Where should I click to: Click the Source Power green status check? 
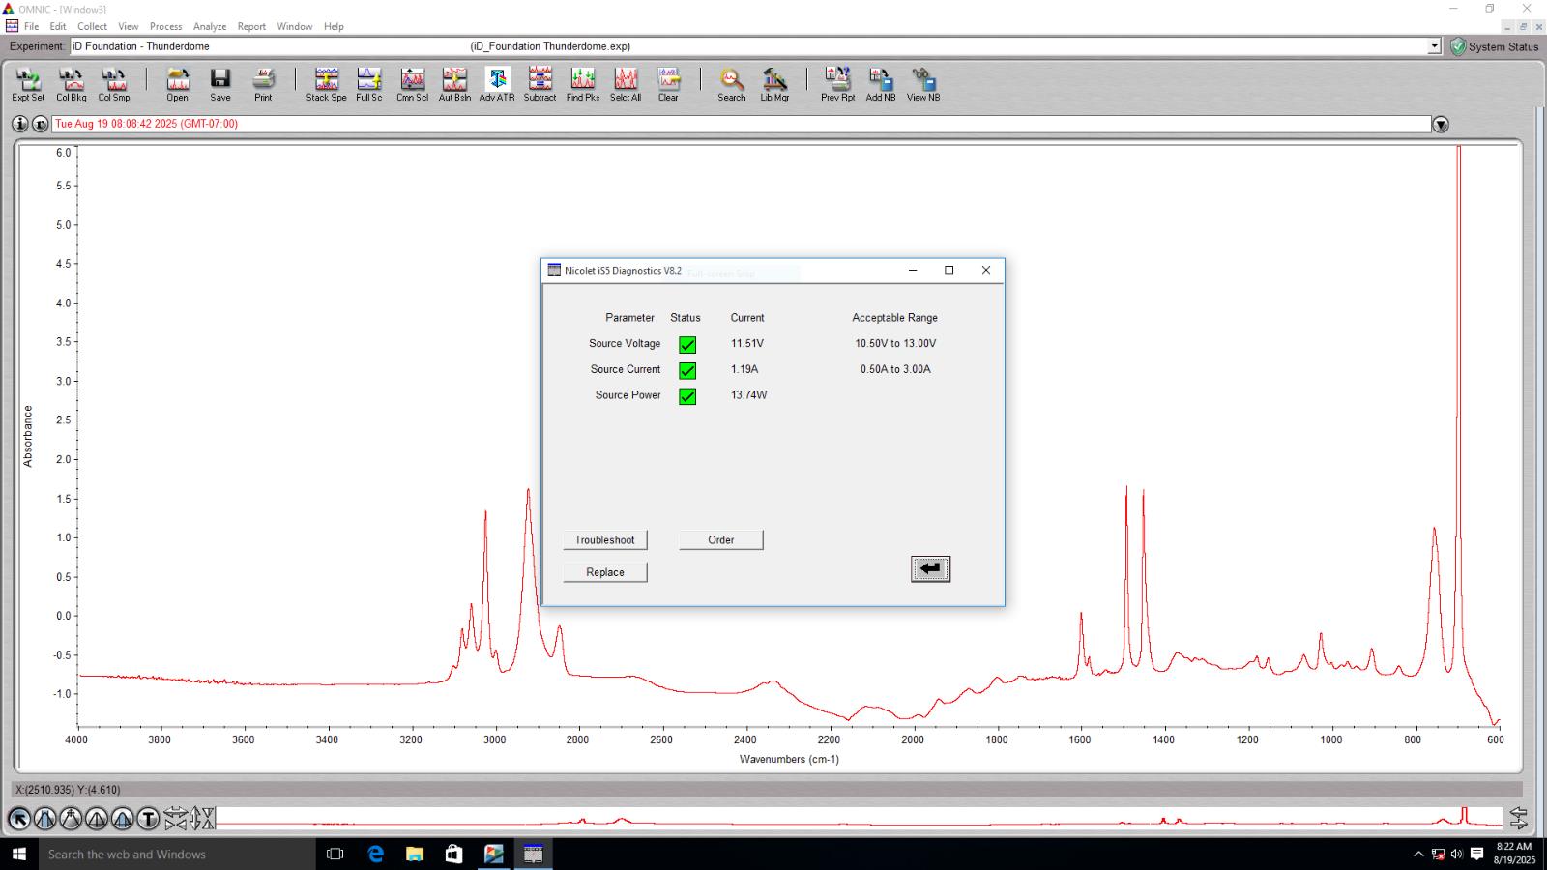point(687,396)
